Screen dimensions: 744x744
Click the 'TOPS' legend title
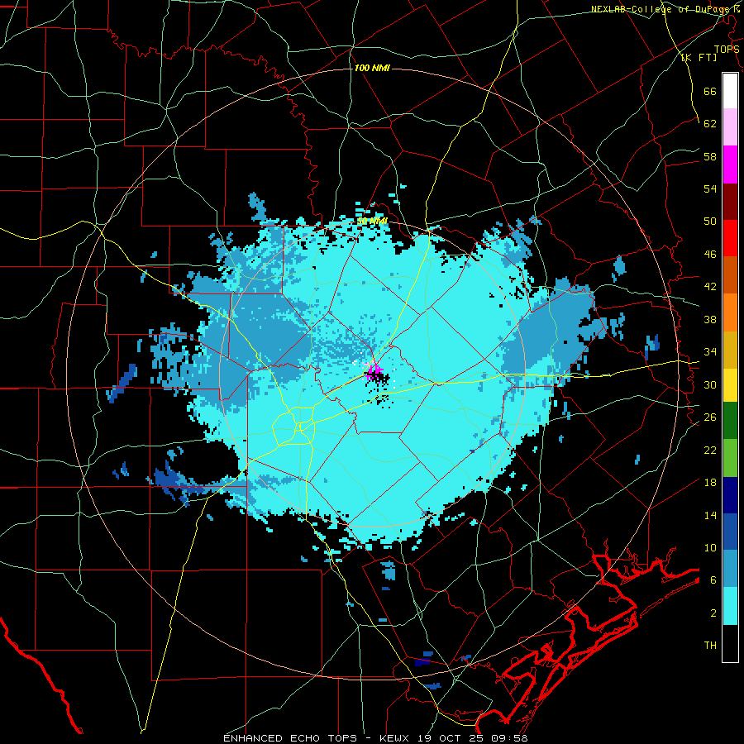point(727,50)
